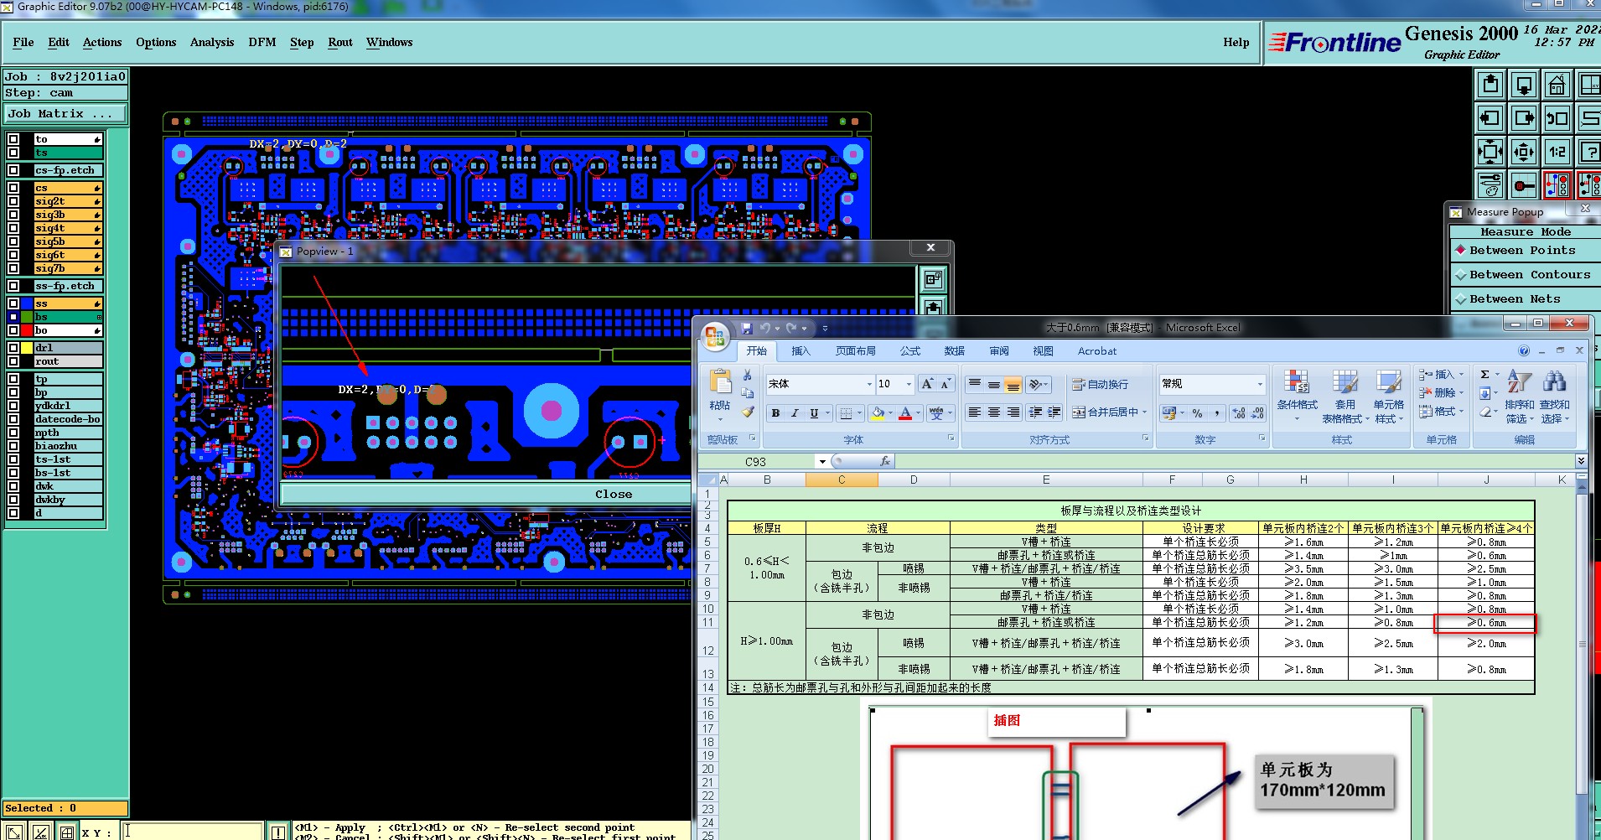This screenshot has width=1601, height=840.
Task: Open the Merge and Center dropdown arrow
Action: point(1144,412)
